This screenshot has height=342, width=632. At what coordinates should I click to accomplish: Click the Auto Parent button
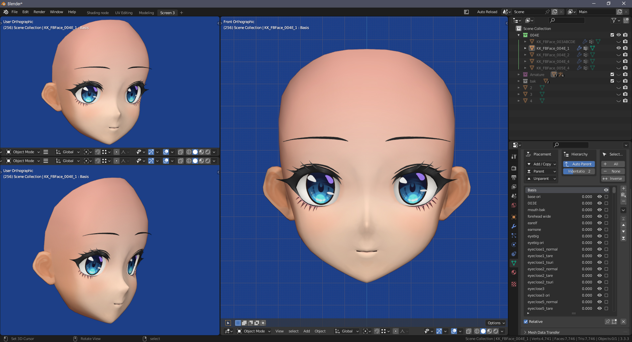pyautogui.click(x=579, y=164)
